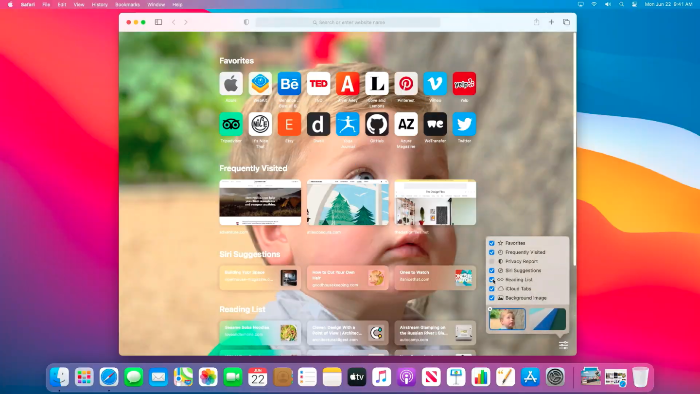The width and height of the screenshot is (700, 394).
Task: Open the Tripadvisor favorite
Action: click(x=231, y=124)
